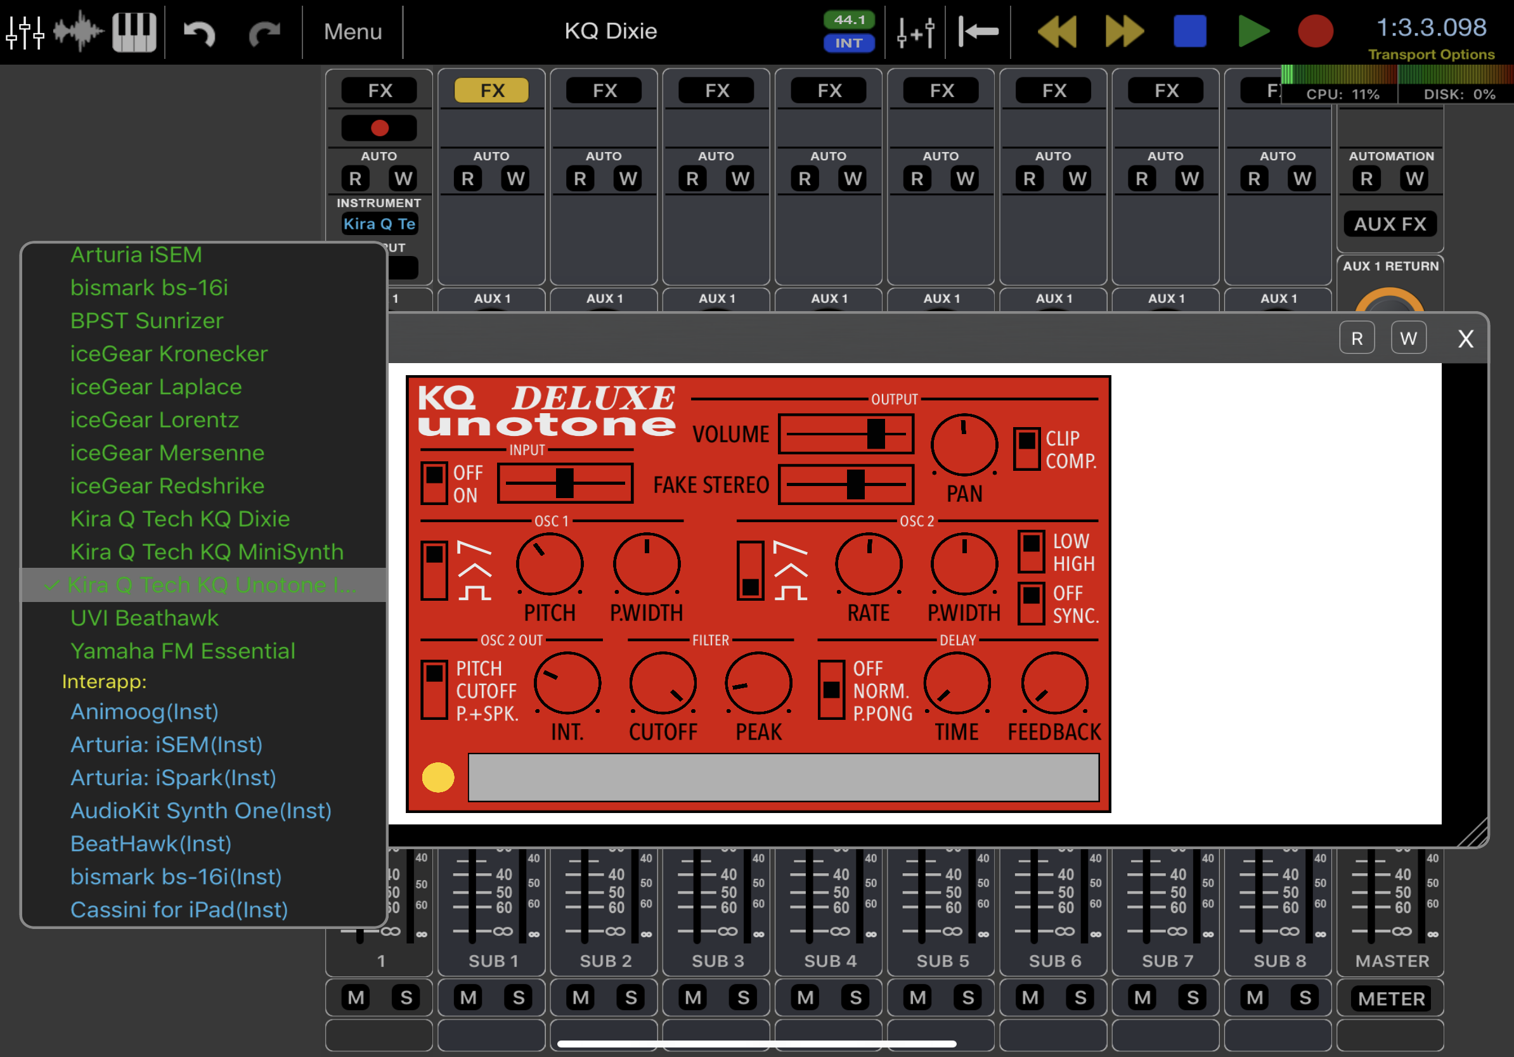Close the KQ Unotone plugin window
Screen dimensions: 1514x1057
point(1465,339)
